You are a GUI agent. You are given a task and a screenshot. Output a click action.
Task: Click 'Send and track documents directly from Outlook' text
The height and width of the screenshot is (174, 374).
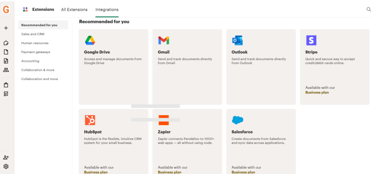(259, 61)
